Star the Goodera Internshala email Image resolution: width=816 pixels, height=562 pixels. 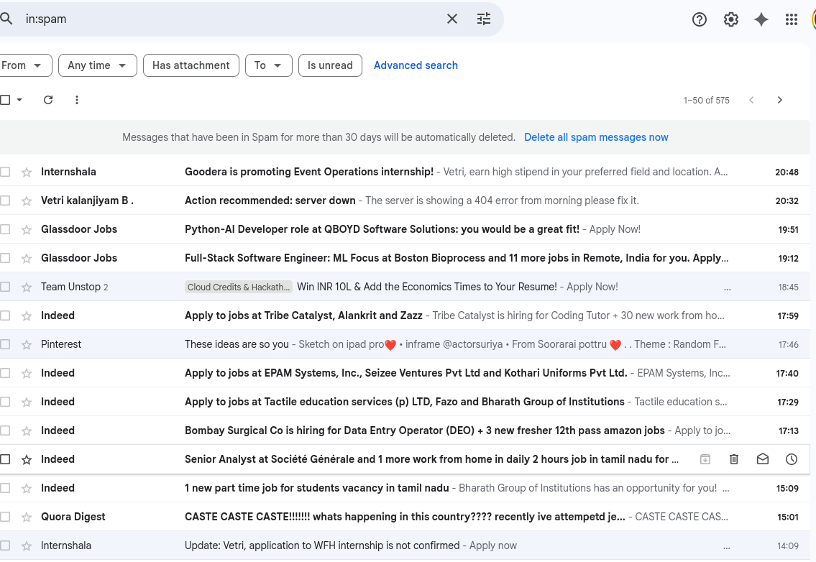tap(27, 172)
